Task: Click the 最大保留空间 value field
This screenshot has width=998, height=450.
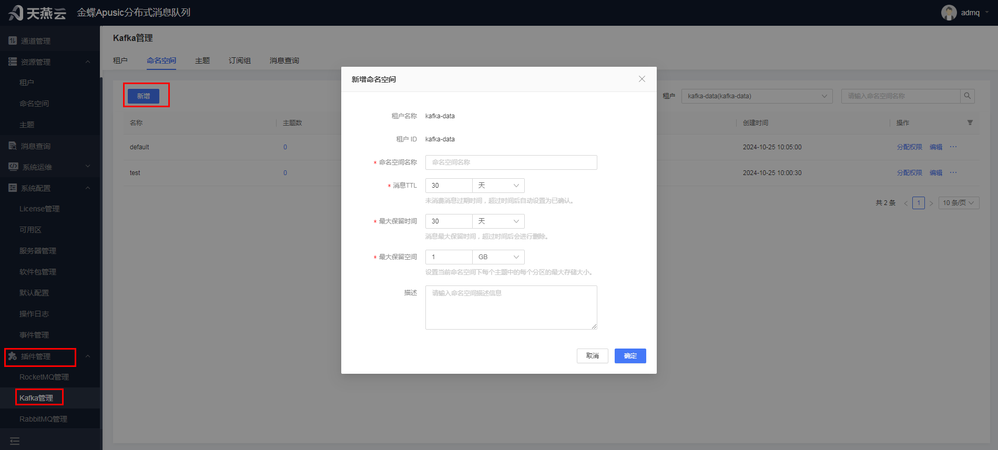Action: (x=449, y=257)
